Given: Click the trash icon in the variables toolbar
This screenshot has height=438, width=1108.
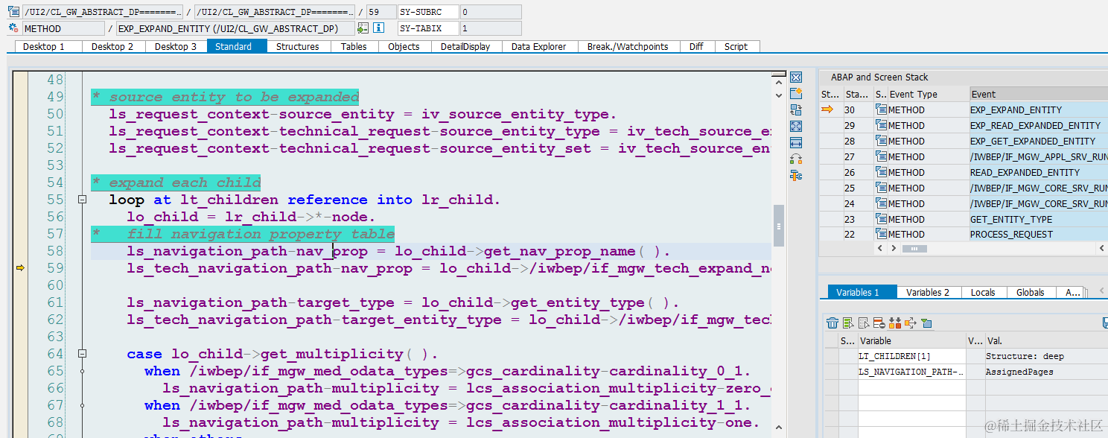Looking at the screenshot, I should [832, 323].
